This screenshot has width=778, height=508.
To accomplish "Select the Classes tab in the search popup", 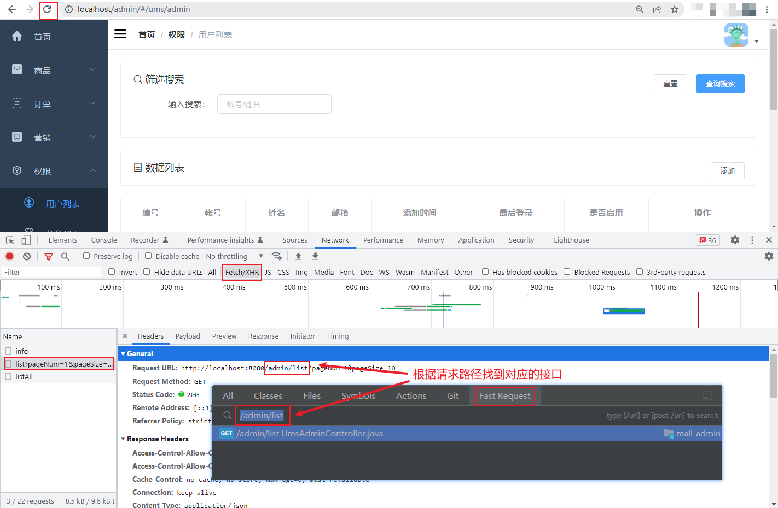I will [268, 395].
